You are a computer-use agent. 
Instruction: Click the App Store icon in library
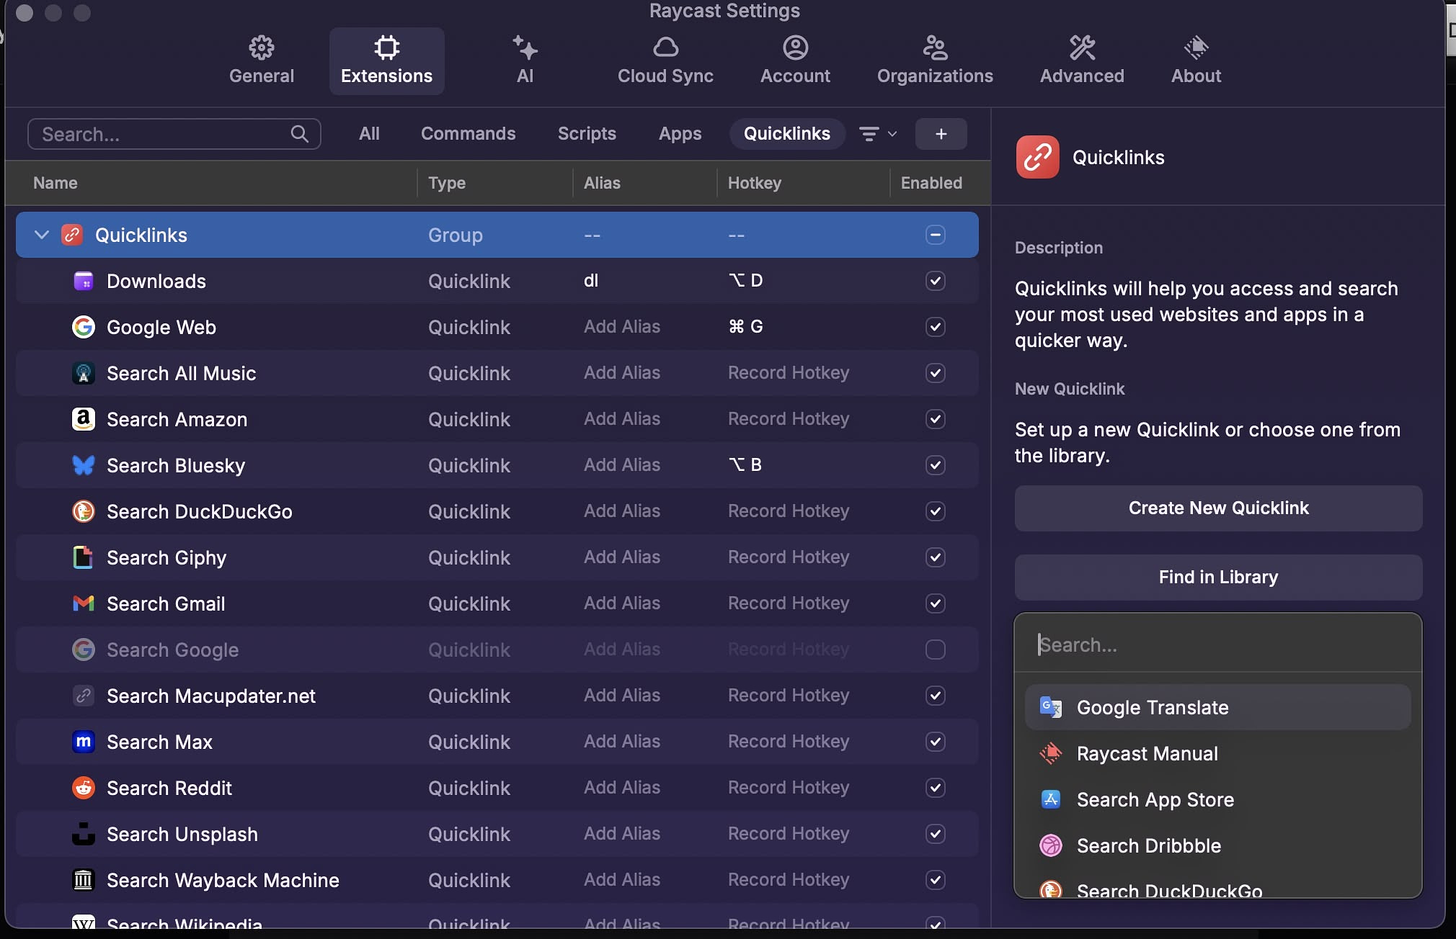coord(1050,799)
